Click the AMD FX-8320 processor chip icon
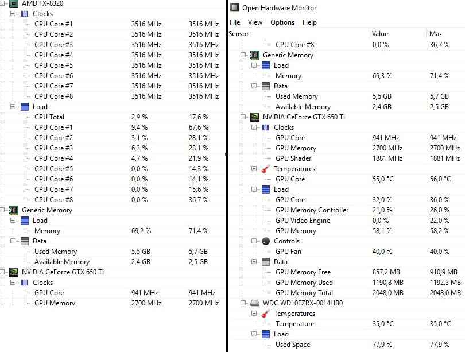Image resolution: width=465 pixels, height=352 pixels. pyautogui.click(x=14, y=3)
